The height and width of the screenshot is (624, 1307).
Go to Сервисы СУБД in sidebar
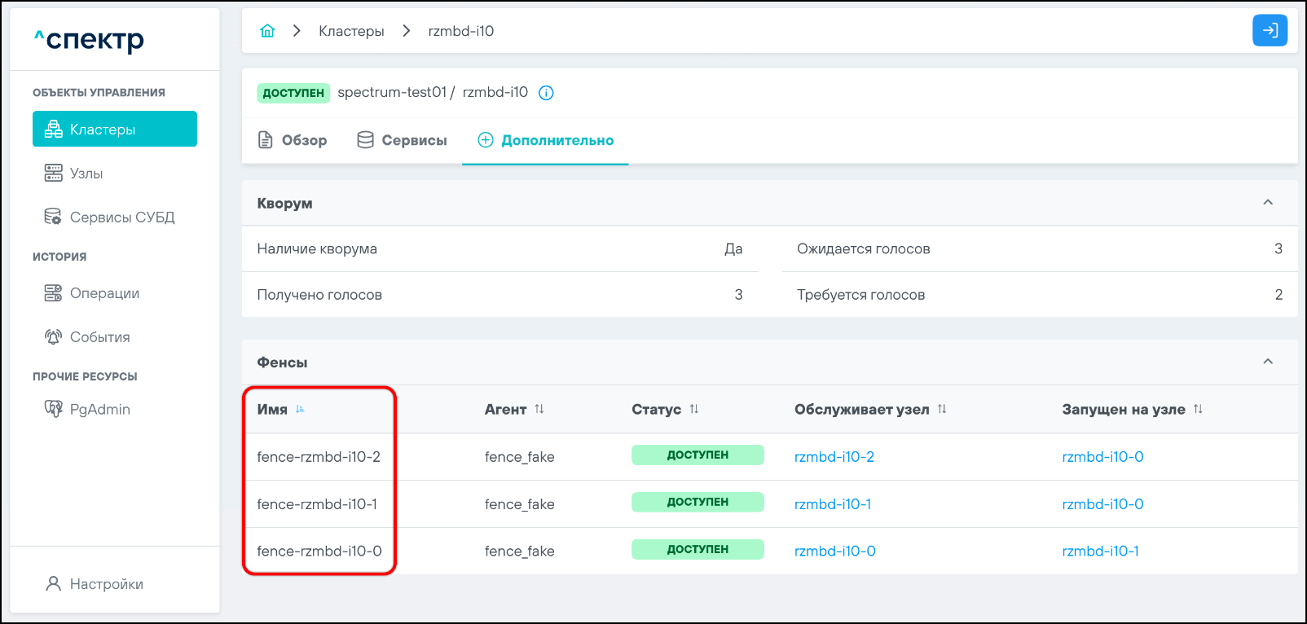click(x=122, y=218)
